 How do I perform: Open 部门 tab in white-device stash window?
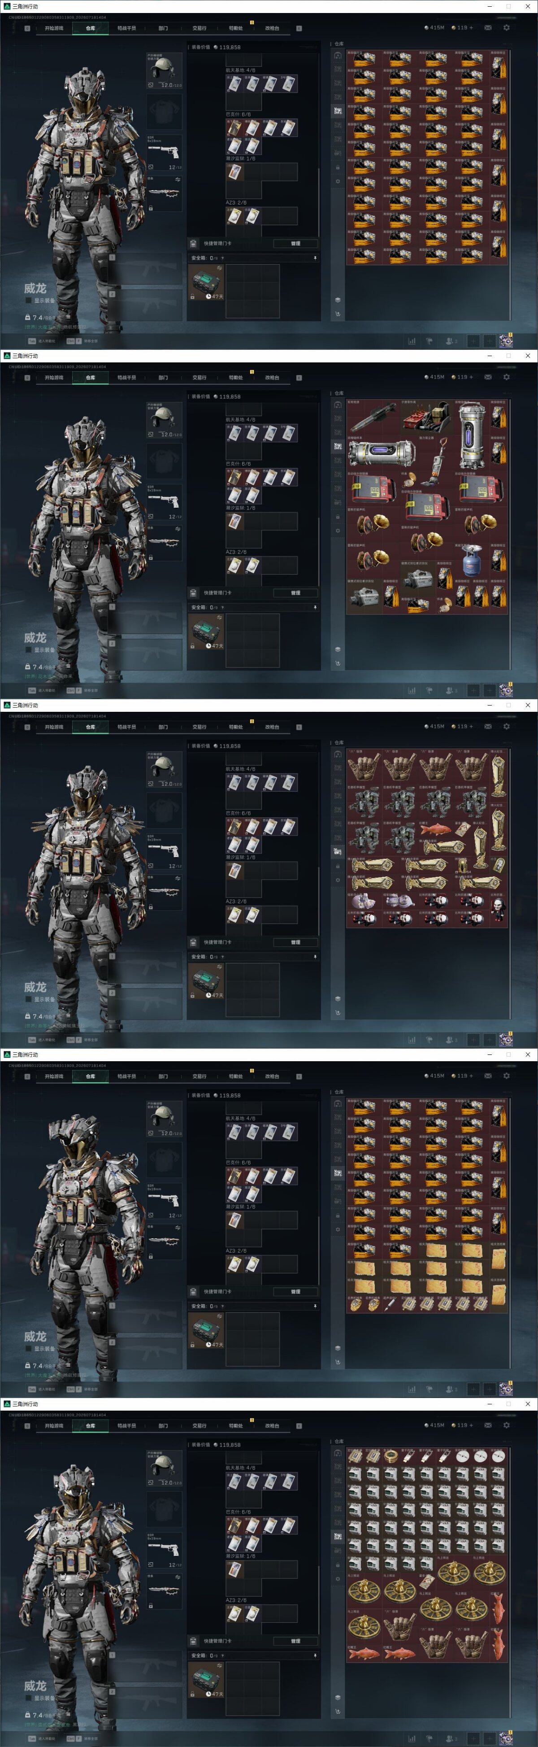[x=163, y=1425]
